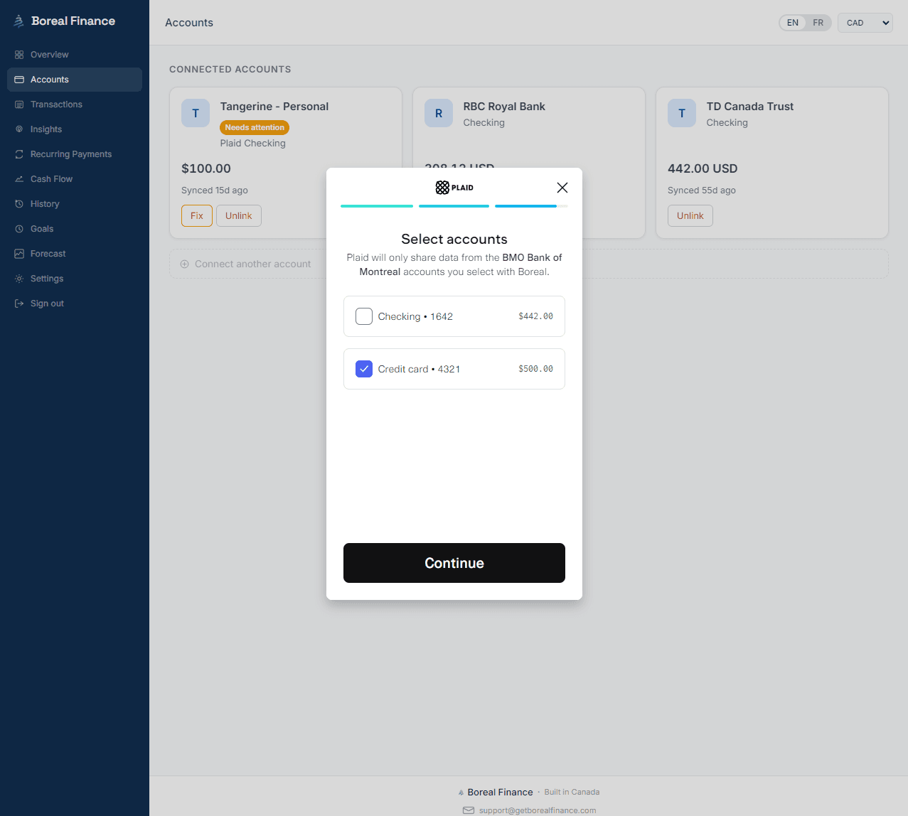The image size is (908, 816).
Task: Click the $100.00 Tangerine balance
Action: (206, 168)
